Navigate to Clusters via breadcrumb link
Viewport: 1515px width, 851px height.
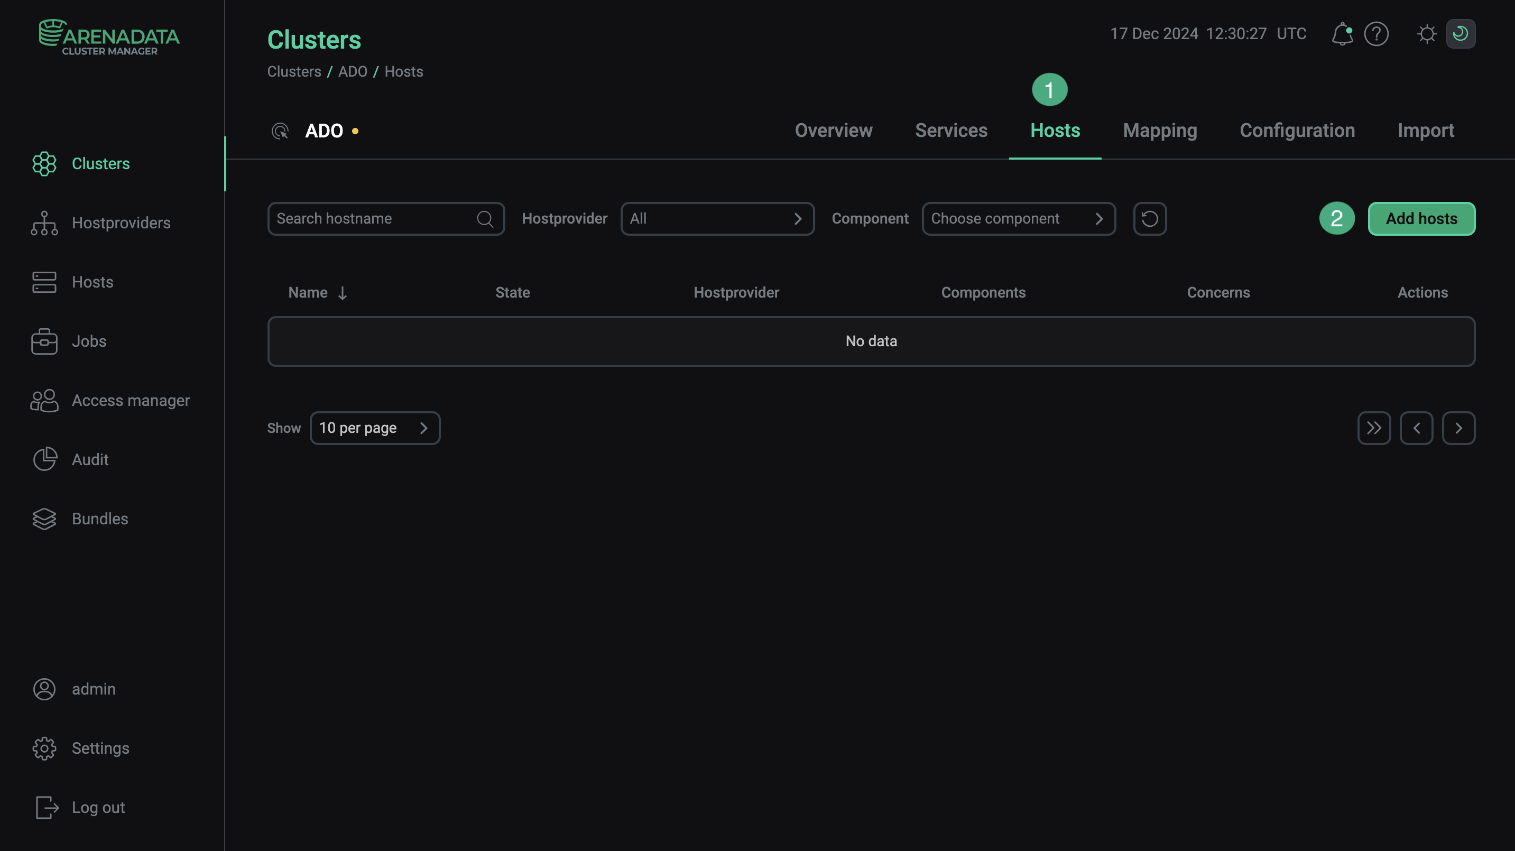(294, 71)
